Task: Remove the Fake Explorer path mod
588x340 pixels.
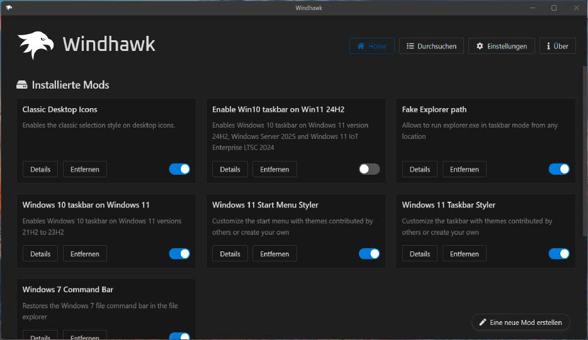Action: (x=464, y=169)
